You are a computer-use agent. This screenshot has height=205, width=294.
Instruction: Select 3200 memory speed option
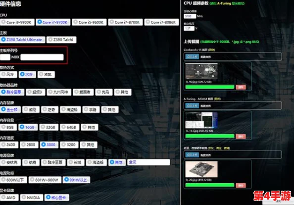tap(69, 145)
